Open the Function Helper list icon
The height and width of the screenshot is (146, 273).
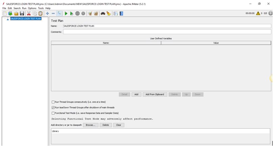tap(115, 14)
